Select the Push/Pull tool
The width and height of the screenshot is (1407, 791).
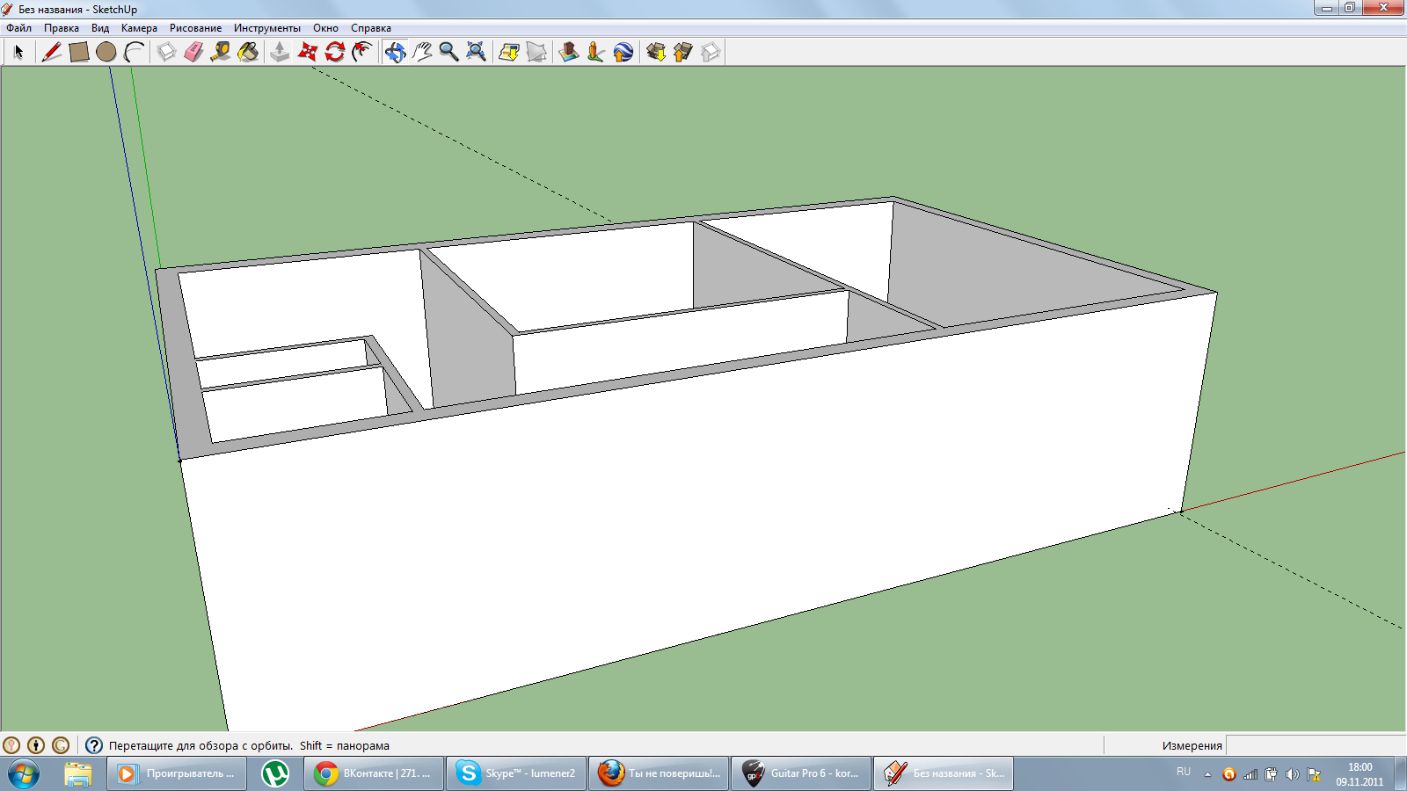click(x=280, y=52)
